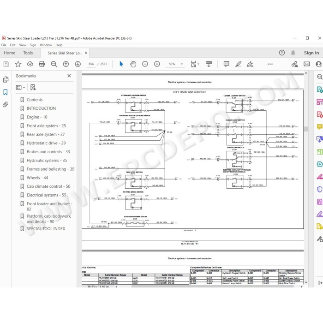This screenshot has width=323, height=323.
Task: Click the Sign In button
Action: point(311,53)
